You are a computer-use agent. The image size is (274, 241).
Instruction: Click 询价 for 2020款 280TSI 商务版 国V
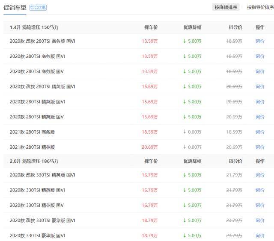tap(260, 71)
